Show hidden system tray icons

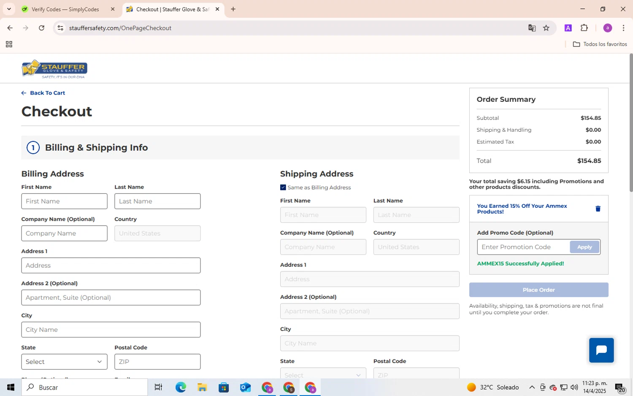(532, 387)
